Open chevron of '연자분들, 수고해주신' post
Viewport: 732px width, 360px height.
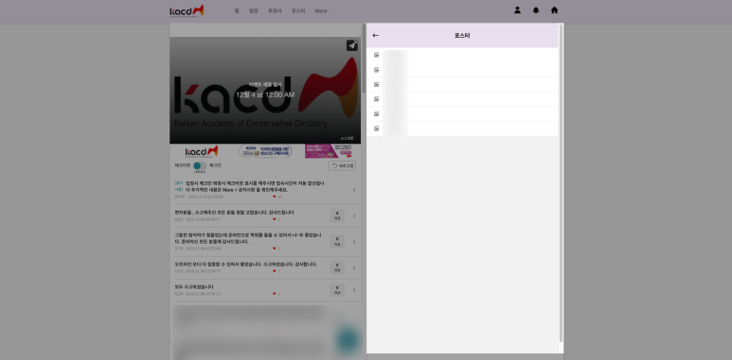354,215
